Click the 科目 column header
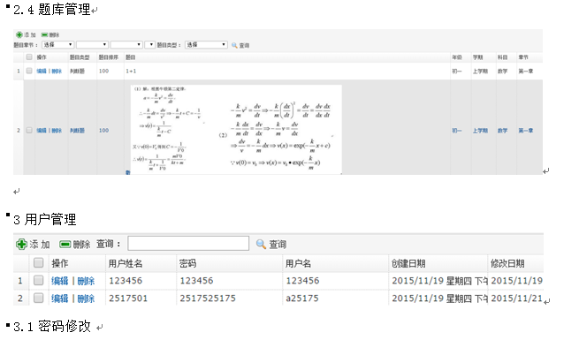Viewport: 579px width, 340px height. point(502,57)
